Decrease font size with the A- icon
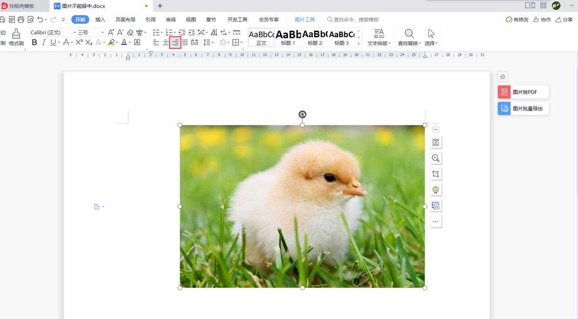Image resolution: width=578 pixels, height=319 pixels. [x=120, y=32]
